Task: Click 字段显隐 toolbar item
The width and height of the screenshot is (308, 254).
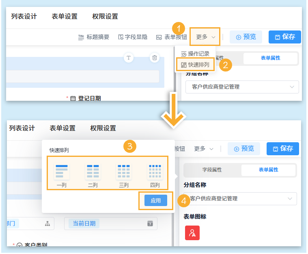Action: (133, 37)
